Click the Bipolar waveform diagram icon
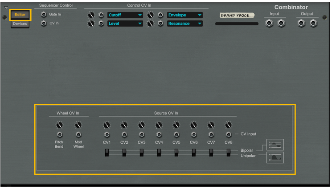Image resolution: width=332 pixels, height=188 pixels. point(275,145)
